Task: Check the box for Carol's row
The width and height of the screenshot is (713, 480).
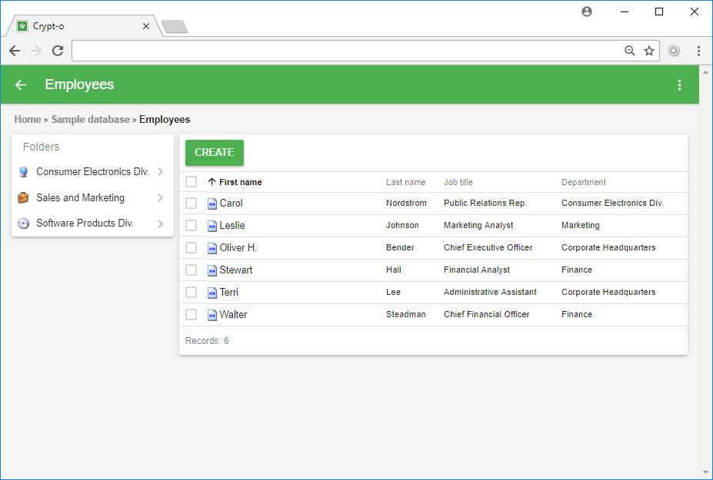Action: [191, 203]
